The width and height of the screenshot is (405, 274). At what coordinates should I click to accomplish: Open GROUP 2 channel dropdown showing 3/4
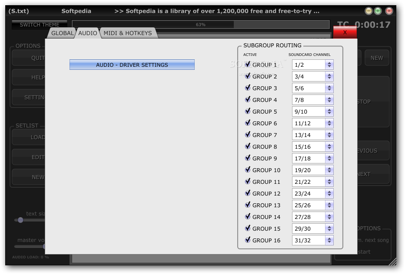312,77
